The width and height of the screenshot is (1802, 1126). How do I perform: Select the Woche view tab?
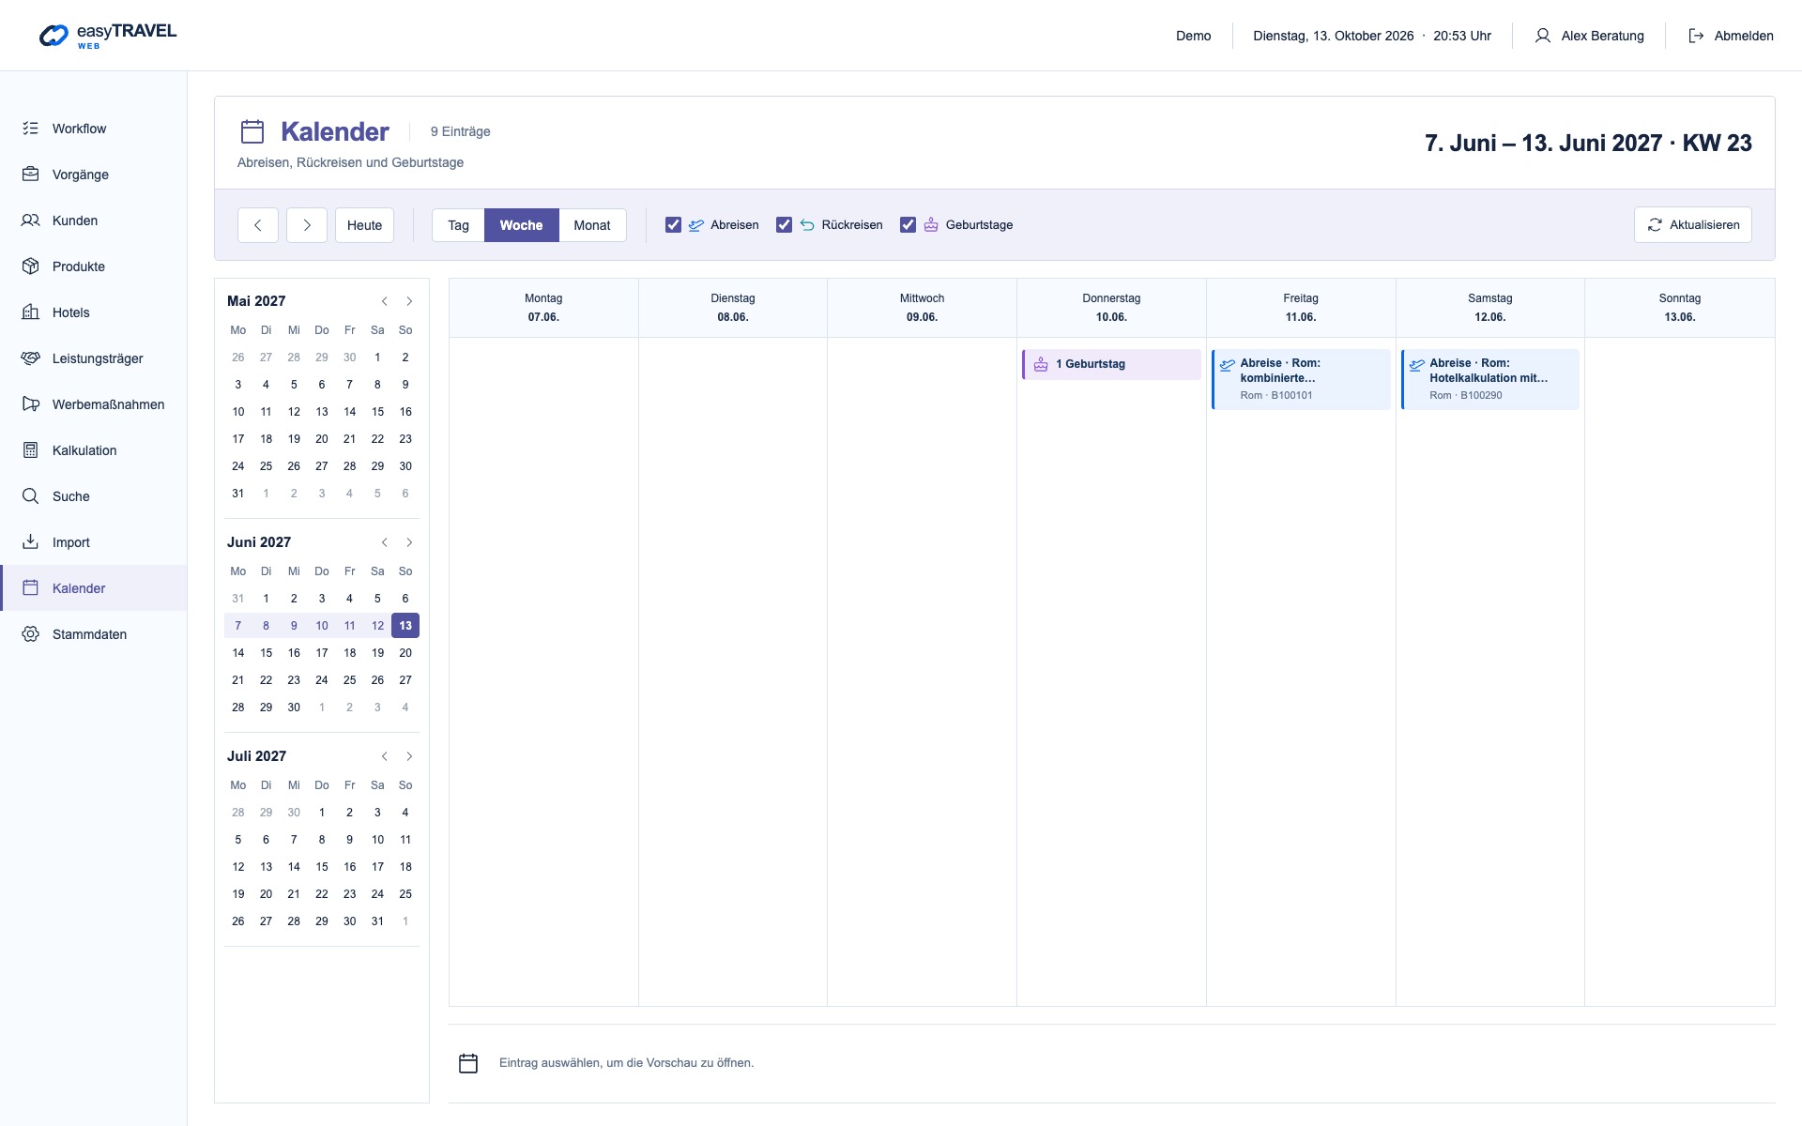[521, 225]
